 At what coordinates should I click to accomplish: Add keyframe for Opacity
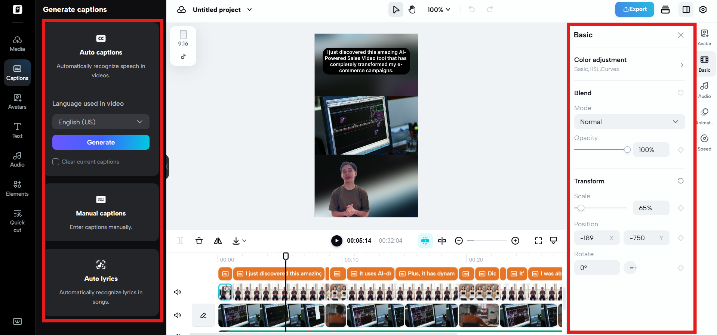point(680,150)
